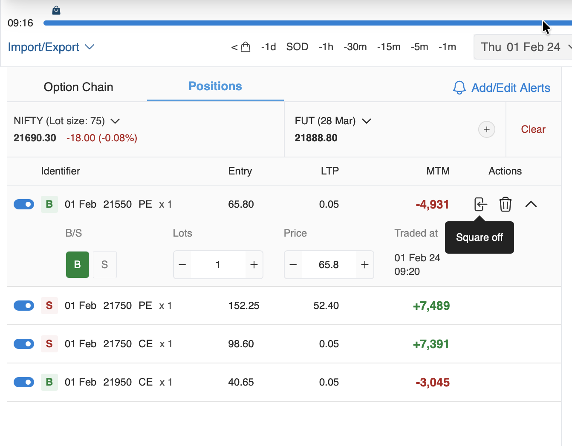Rewind to SOD start of day
This screenshot has height=446, width=572.
coord(297,47)
